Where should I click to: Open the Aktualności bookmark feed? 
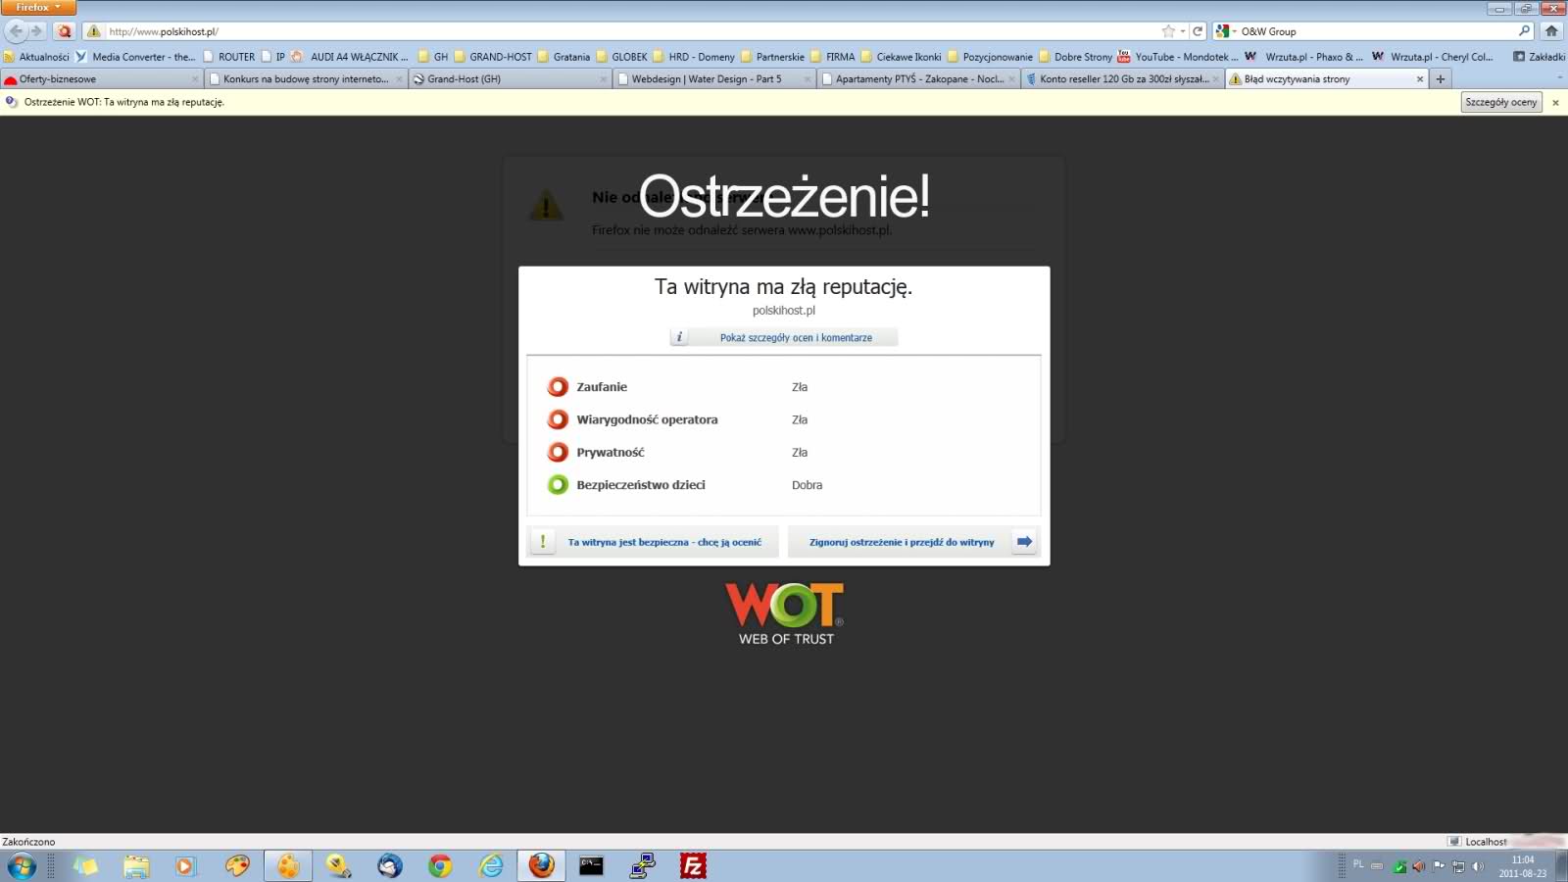coord(36,57)
